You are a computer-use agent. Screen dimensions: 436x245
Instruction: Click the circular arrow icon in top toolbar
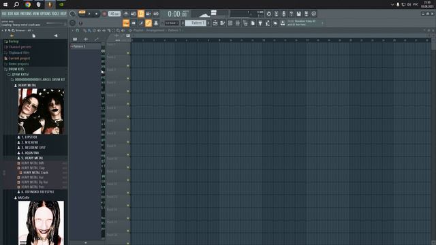[268, 14]
